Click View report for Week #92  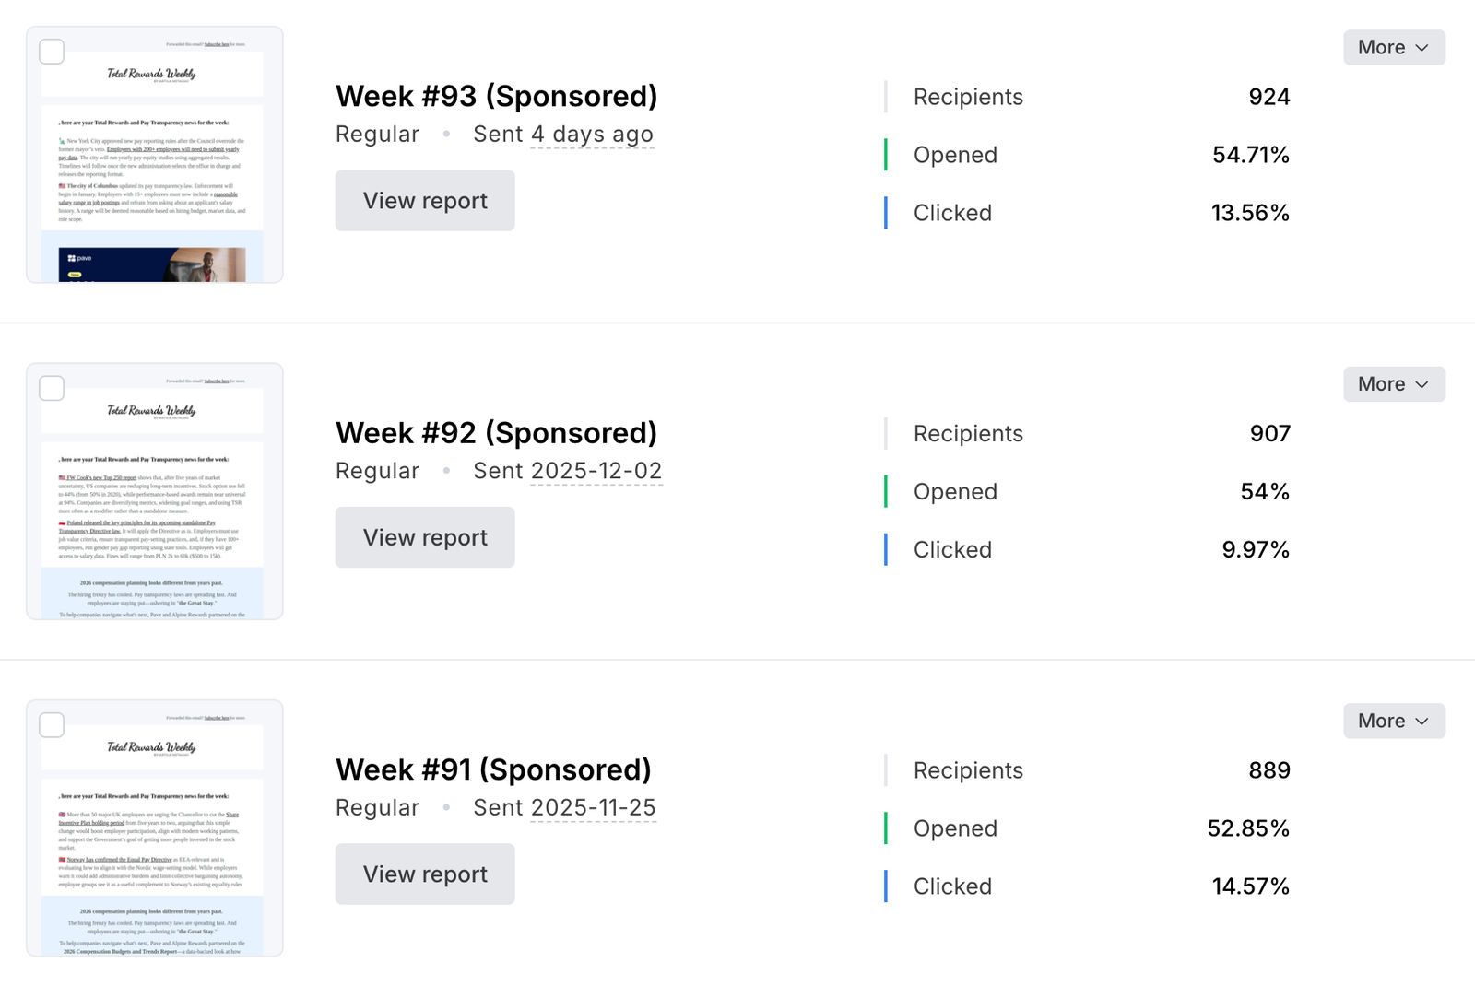tap(424, 537)
